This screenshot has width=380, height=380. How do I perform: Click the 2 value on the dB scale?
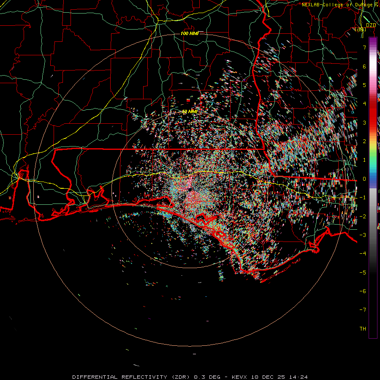click(x=364, y=141)
